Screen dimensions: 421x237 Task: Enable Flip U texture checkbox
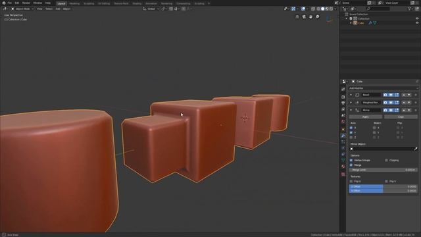coord(351,182)
